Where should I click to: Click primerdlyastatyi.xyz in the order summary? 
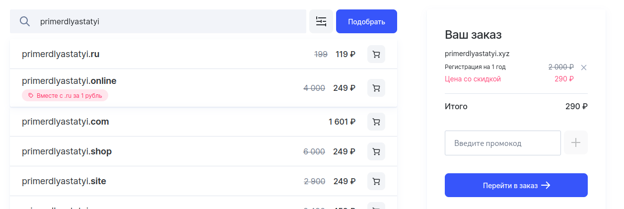pyautogui.click(x=477, y=54)
